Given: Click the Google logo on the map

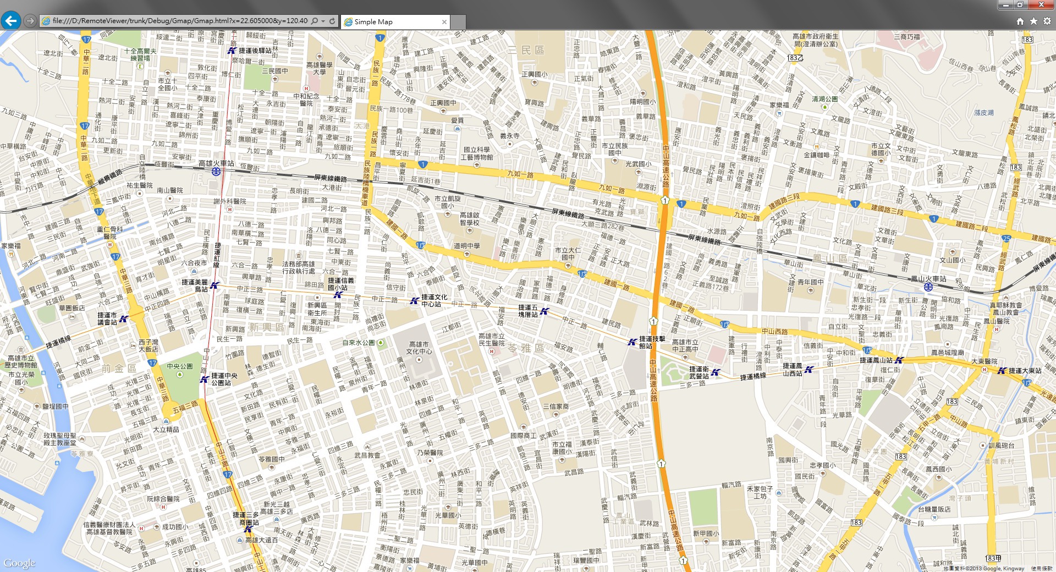Looking at the screenshot, I should click(x=19, y=563).
